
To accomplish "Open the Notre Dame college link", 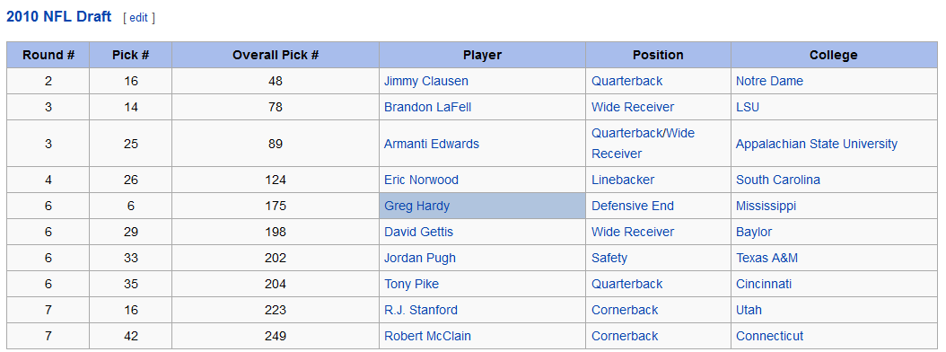I will pos(769,81).
